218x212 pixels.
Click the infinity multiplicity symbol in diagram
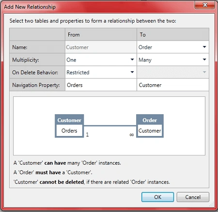pos(132,135)
